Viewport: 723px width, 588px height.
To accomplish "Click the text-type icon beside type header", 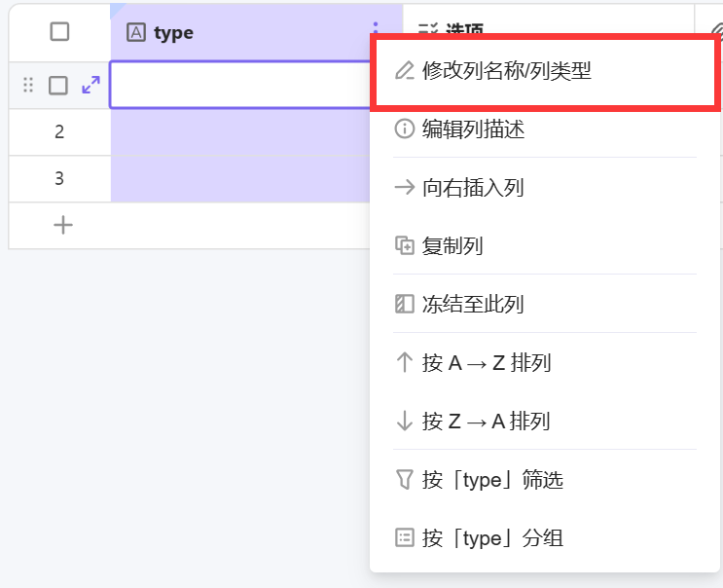I will [137, 33].
